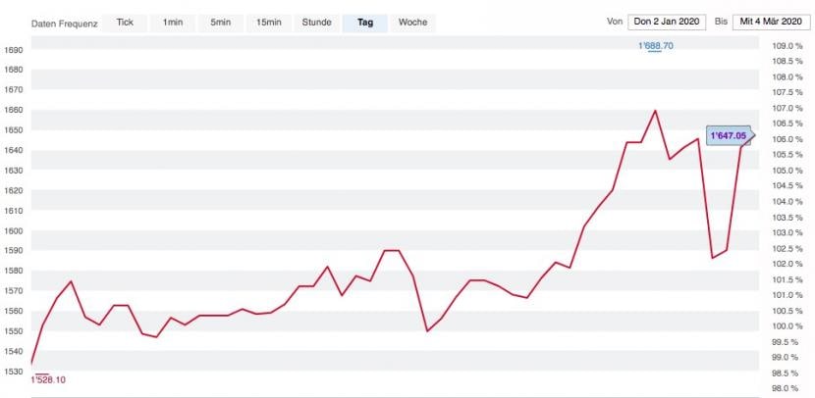Click the chart peak near 1660
This screenshot has width=815, height=398.
point(655,111)
